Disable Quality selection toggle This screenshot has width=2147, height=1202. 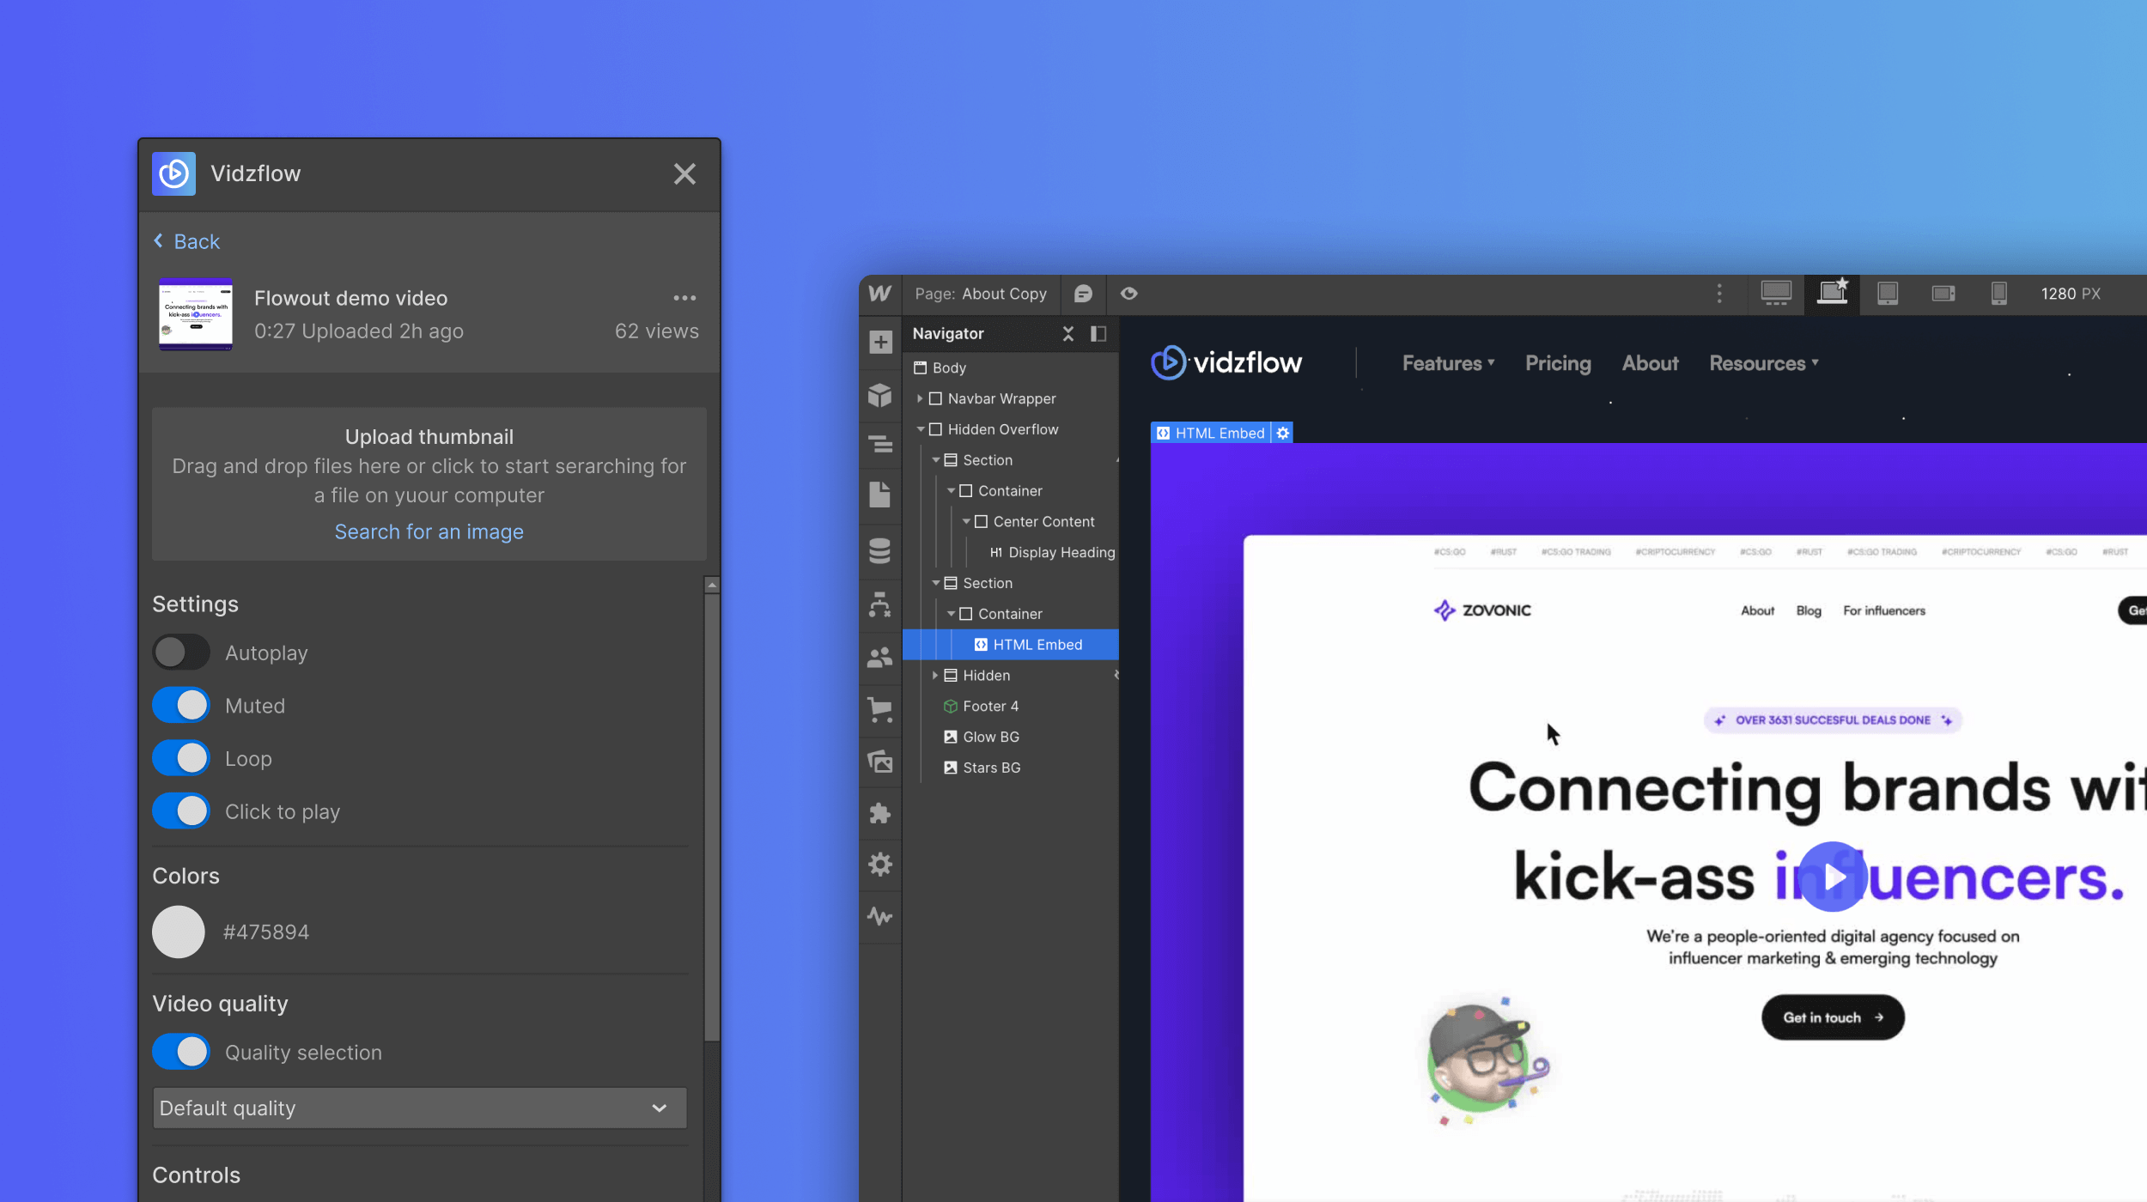point(180,1051)
